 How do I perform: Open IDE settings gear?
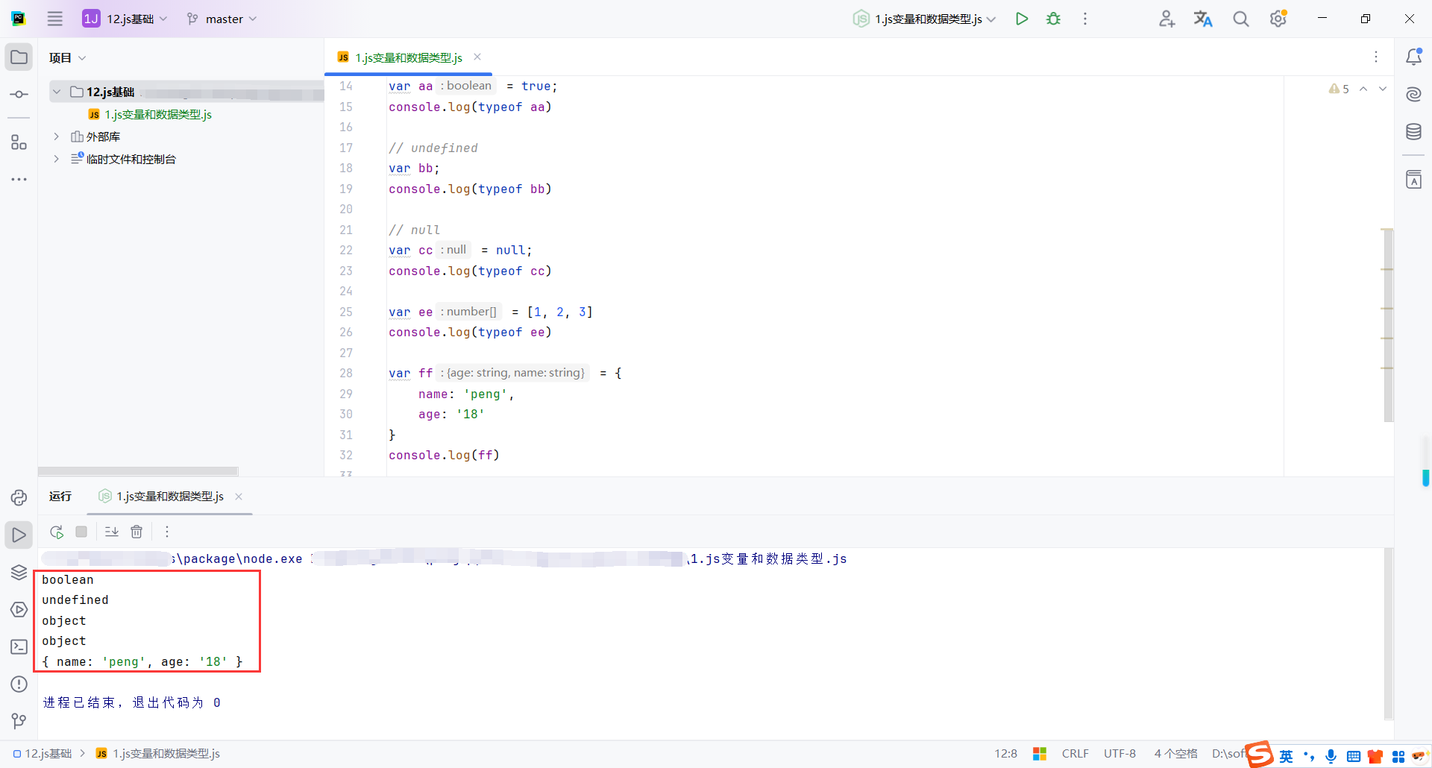click(x=1278, y=19)
